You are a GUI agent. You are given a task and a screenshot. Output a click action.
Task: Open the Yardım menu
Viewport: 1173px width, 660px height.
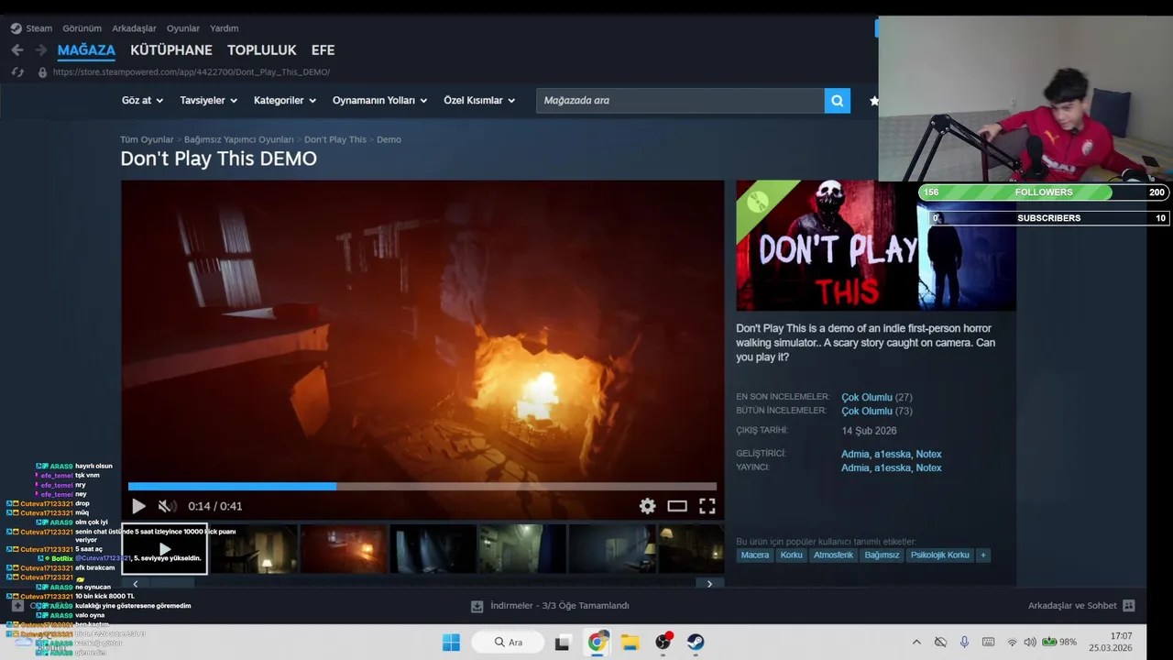pos(224,28)
